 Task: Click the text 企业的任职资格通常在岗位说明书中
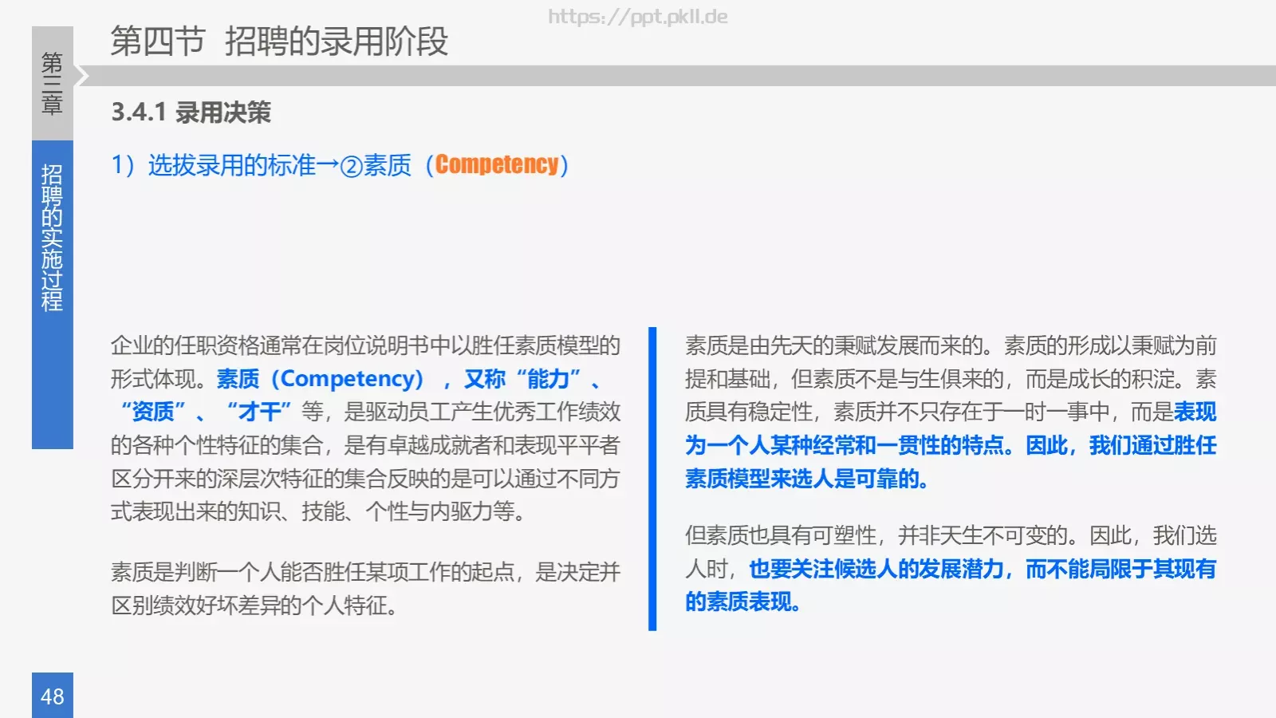click(280, 345)
